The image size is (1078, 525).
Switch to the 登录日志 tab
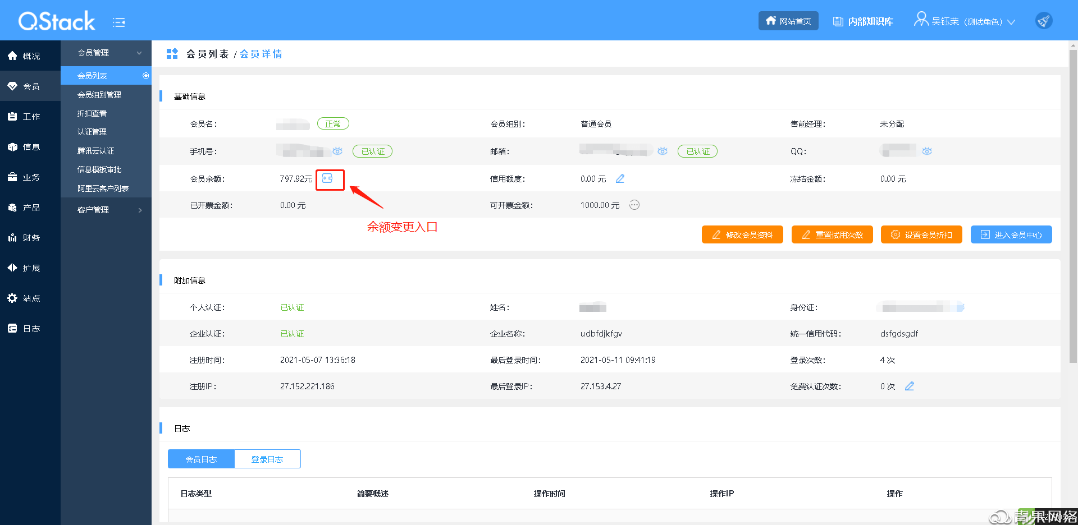267,459
